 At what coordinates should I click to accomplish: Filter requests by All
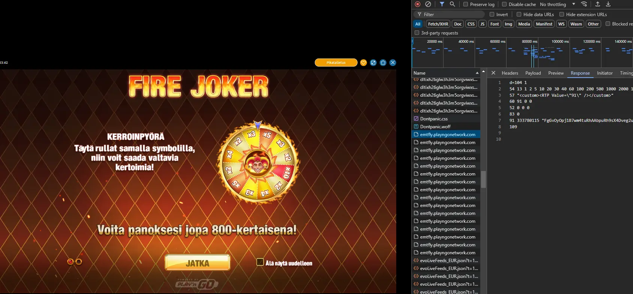pos(418,24)
